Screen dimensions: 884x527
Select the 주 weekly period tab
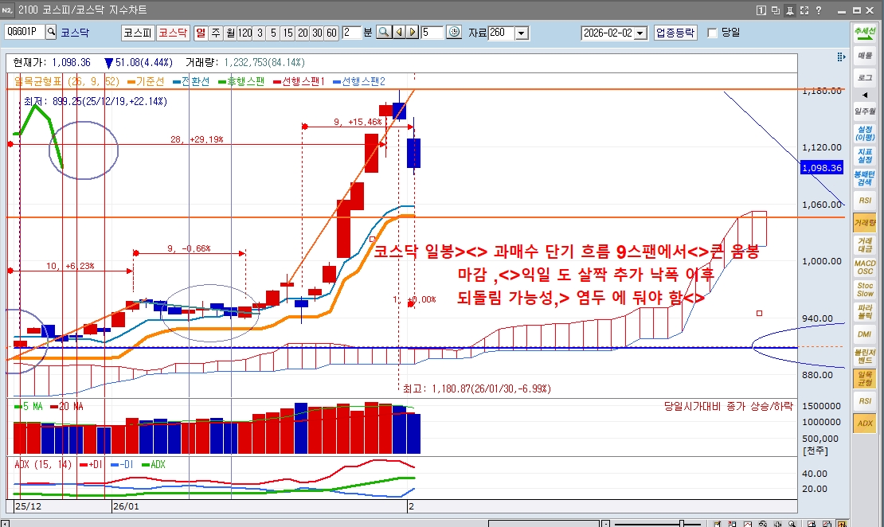click(216, 33)
